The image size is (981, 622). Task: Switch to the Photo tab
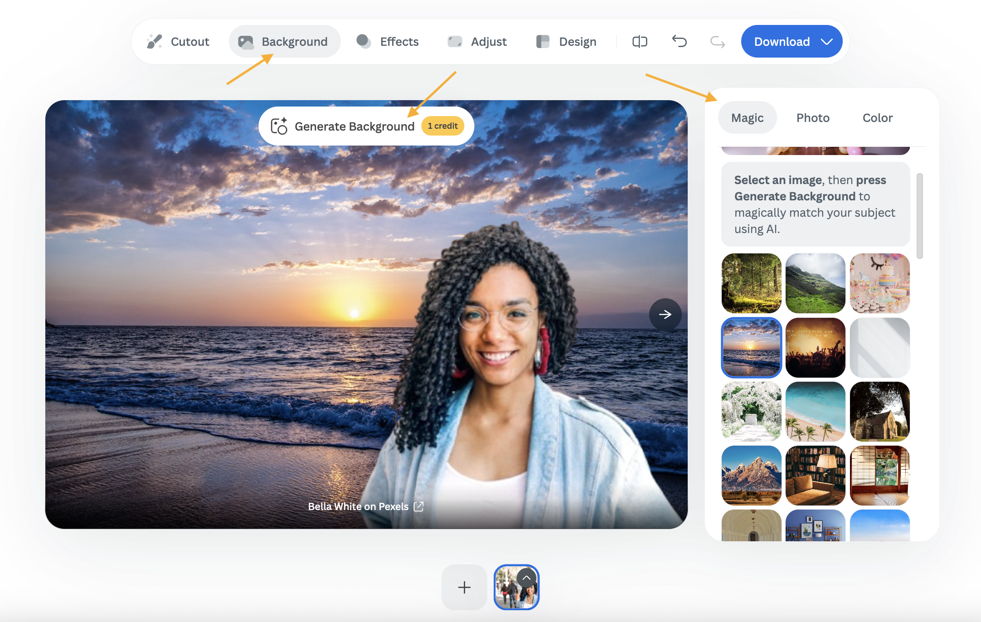pyautogui.click(x=813, y=118)
